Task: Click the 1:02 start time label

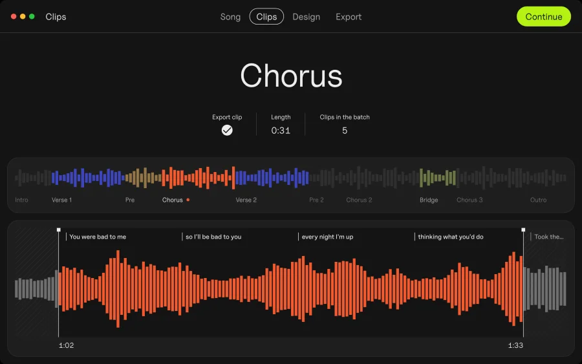Action: [x=66, y=345]
